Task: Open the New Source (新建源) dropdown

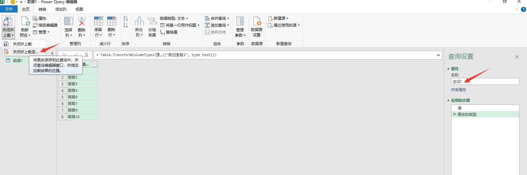Action: coord(278,18)
